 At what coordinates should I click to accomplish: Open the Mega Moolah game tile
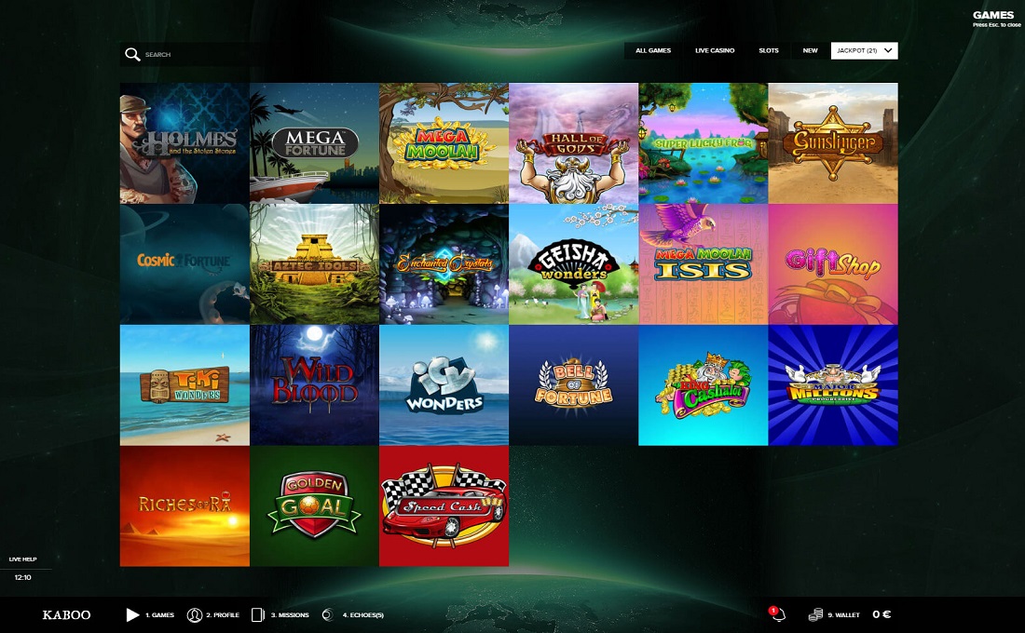click(x=444, y=143)
